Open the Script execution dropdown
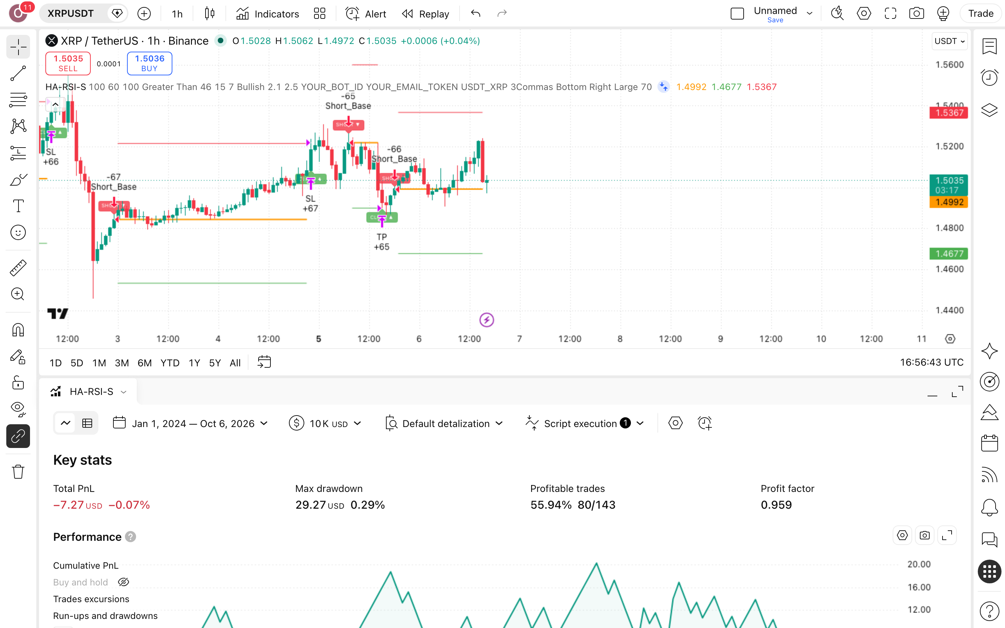 click(585, 423)
